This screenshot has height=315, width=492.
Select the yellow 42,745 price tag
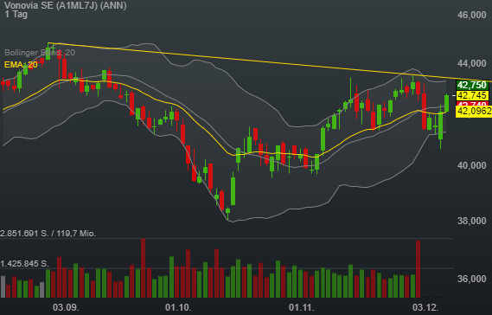(x=472, y=95)
